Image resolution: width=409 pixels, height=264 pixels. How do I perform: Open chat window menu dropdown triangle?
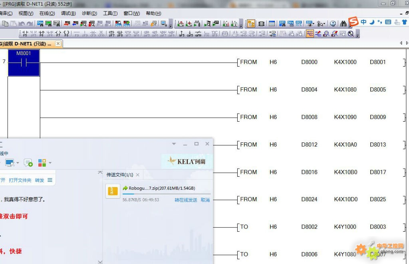[x=174, y=144]
